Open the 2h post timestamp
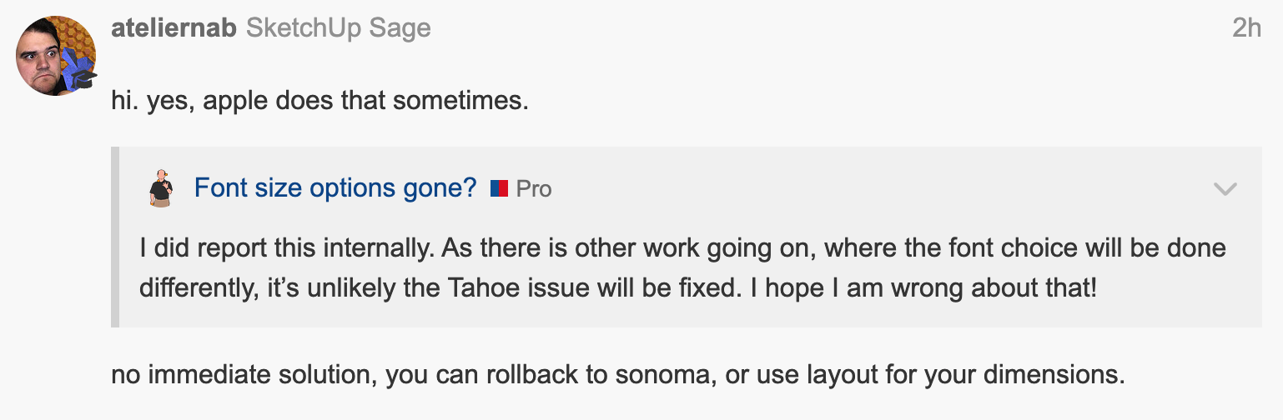The width and height of the screenshot is (1283, 420). (1246, 27)
